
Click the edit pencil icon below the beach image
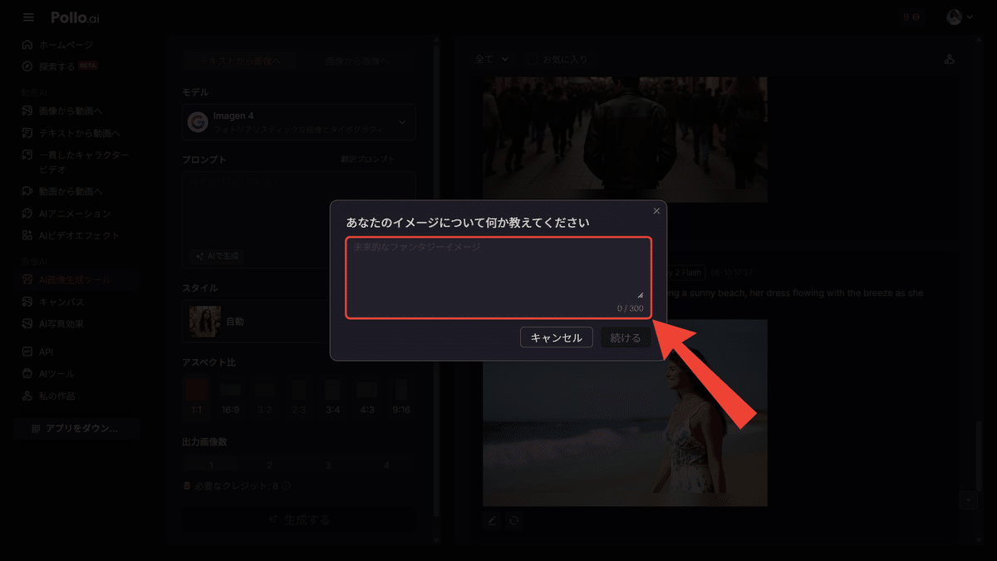coord(491,520)
